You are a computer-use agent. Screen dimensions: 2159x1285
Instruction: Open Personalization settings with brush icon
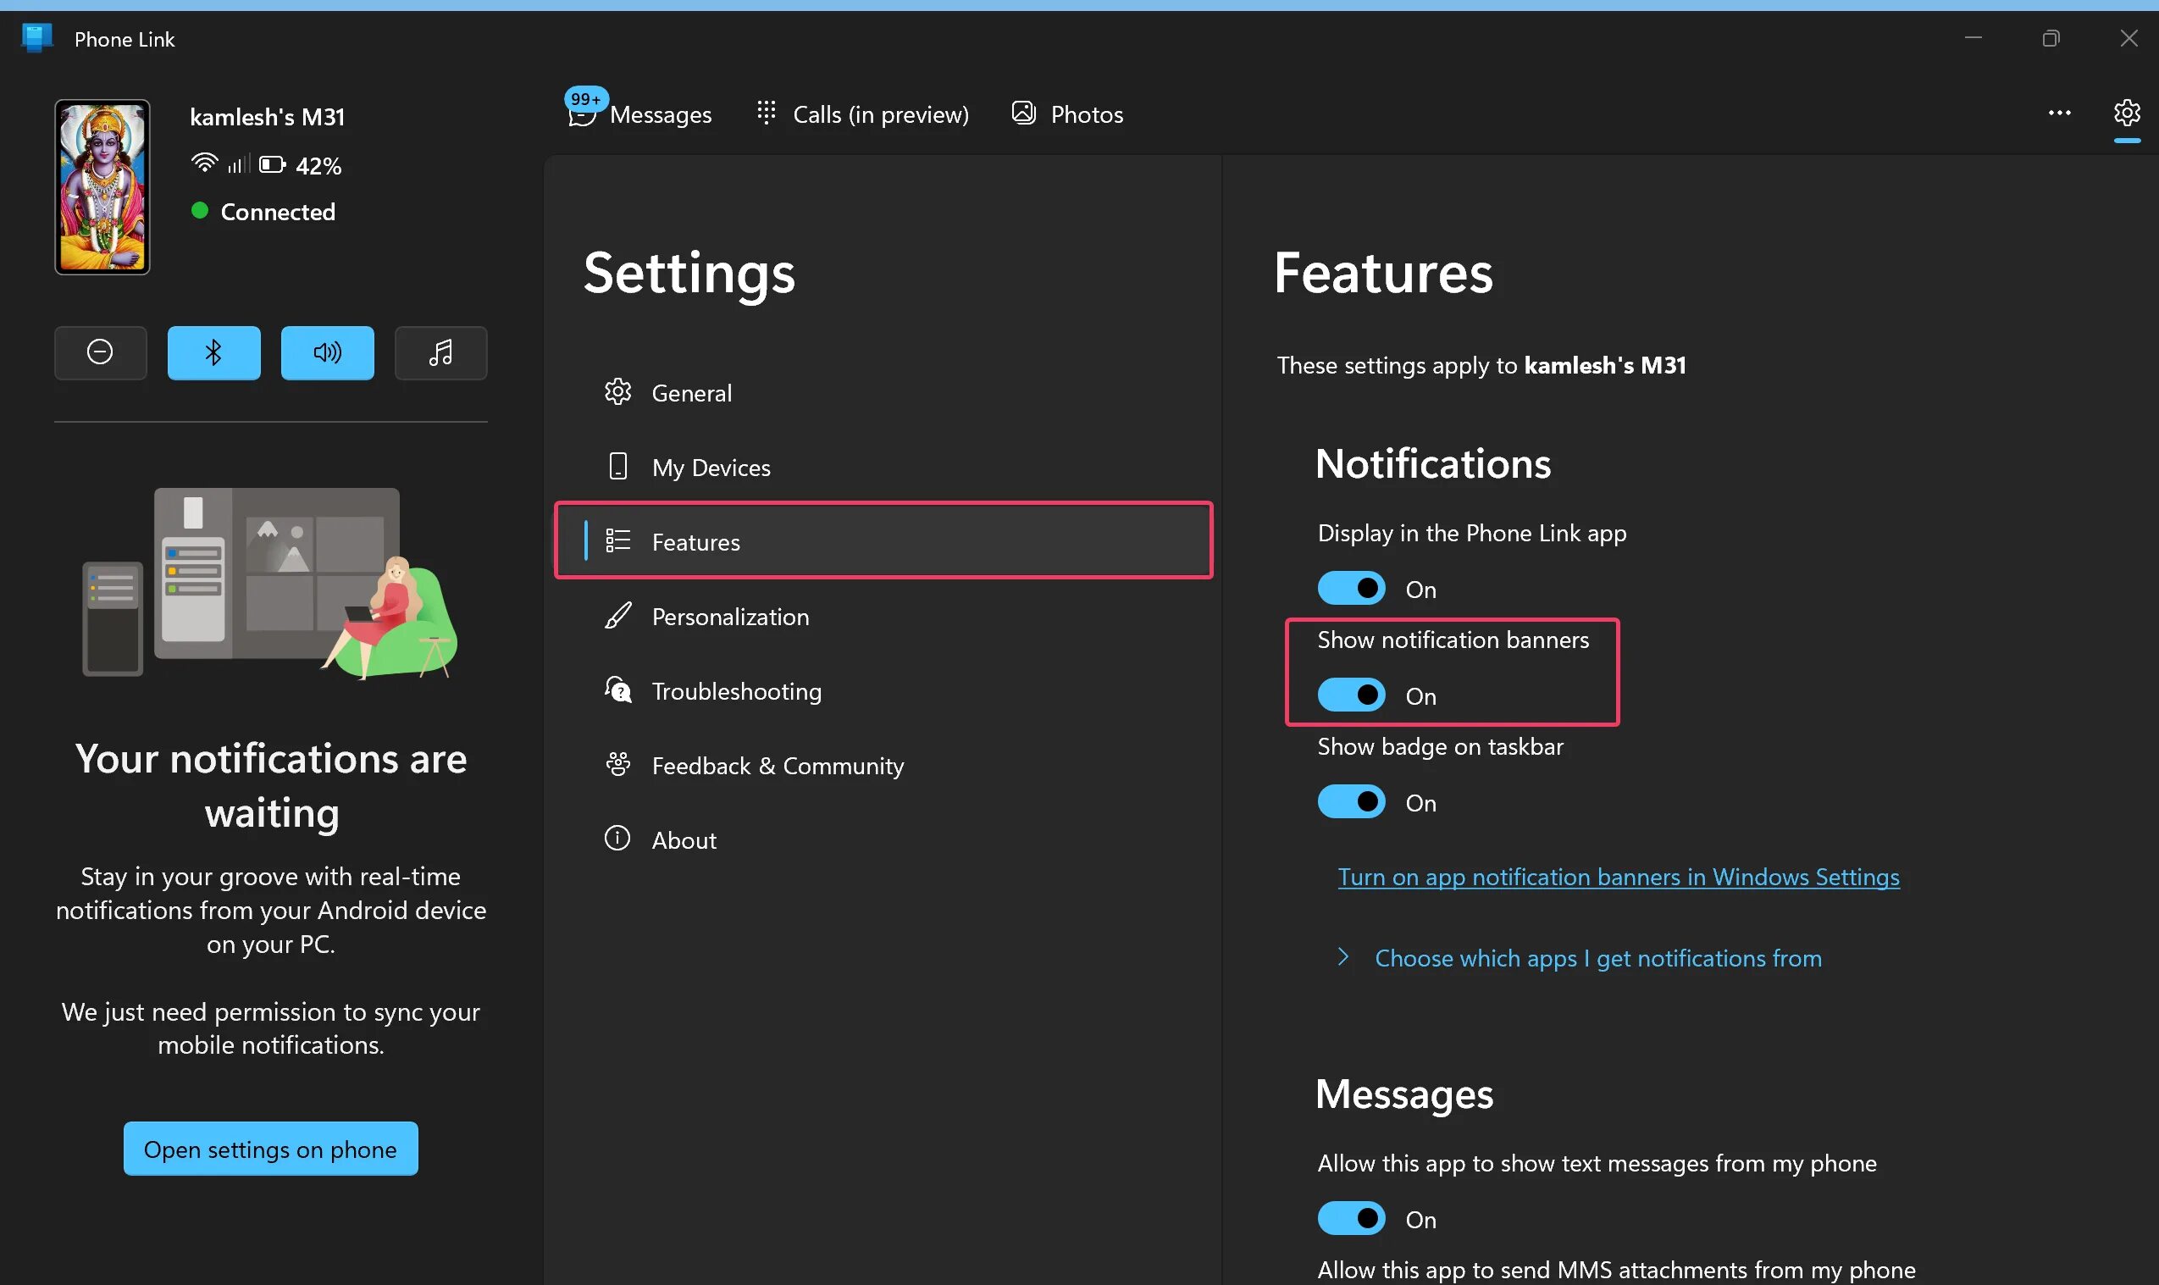coord(730,617)
